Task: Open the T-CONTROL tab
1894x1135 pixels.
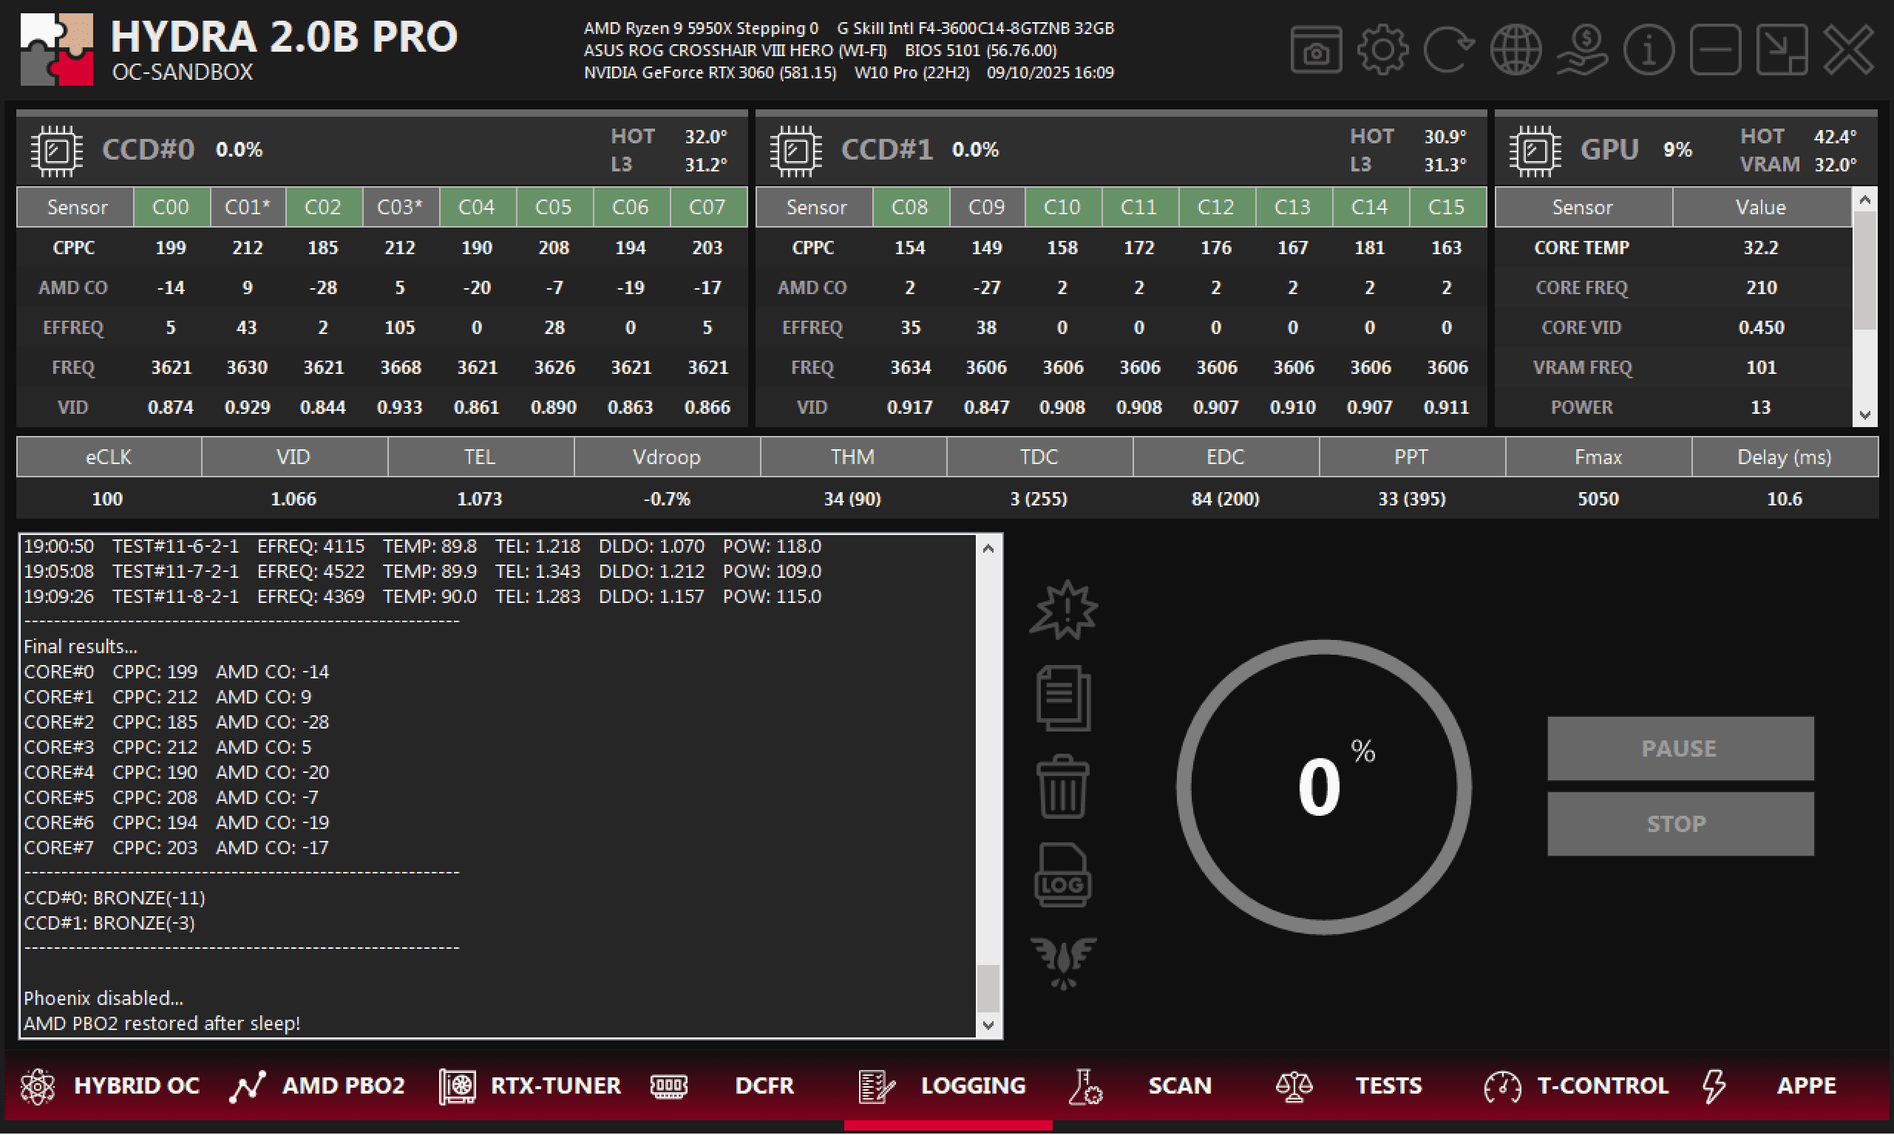Action: point(1576,1086)
